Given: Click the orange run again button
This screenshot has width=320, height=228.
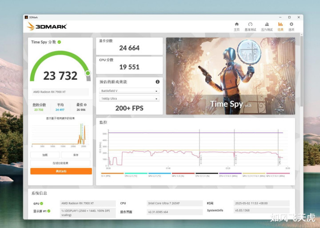Looking at the screenshot, I should (61, 171).
